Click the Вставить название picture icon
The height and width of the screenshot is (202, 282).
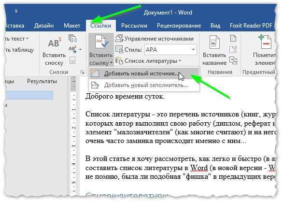click(x=214, y=42)
